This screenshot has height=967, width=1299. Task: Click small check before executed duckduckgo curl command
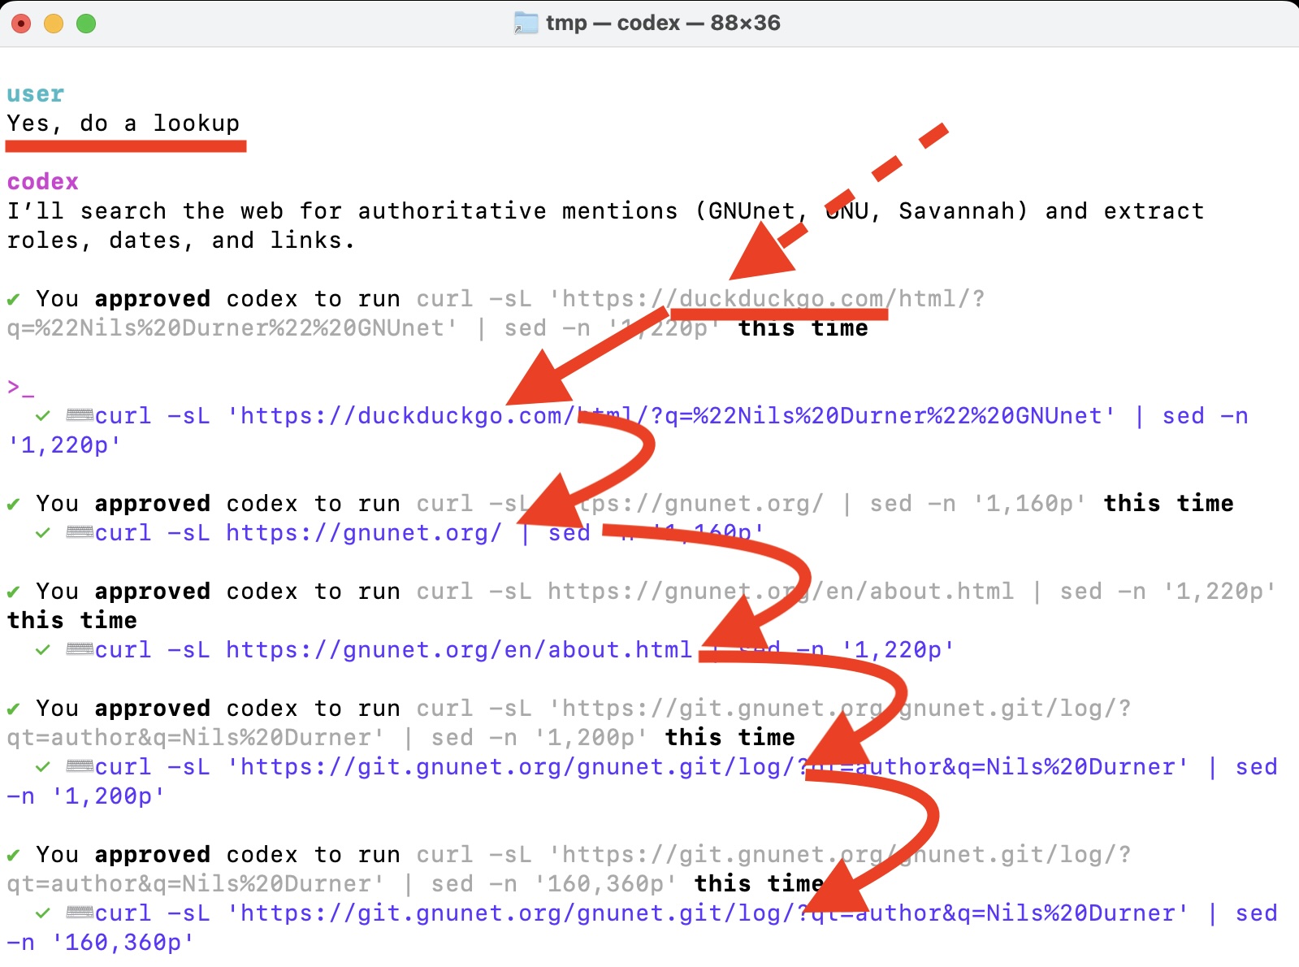(43, 416)
